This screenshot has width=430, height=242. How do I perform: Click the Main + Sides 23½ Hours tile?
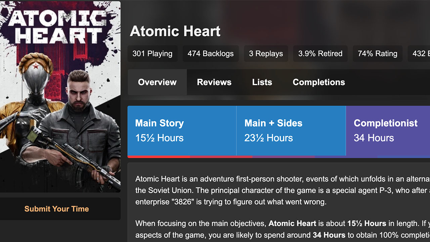(x=291, y=131)
